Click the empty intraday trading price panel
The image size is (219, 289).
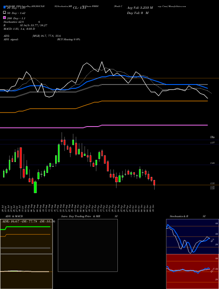pyautogui.click(x=88, y=245)
